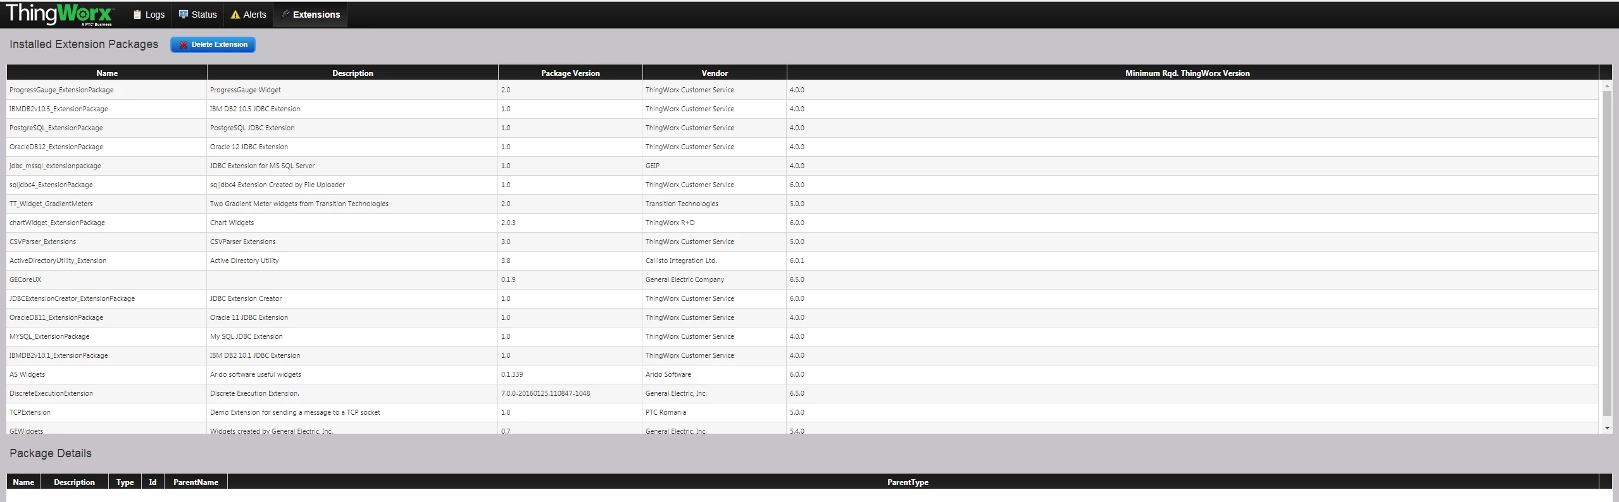Click Package Details Id column header
This screenshot has width=1619, height=502.
[153, 482]
